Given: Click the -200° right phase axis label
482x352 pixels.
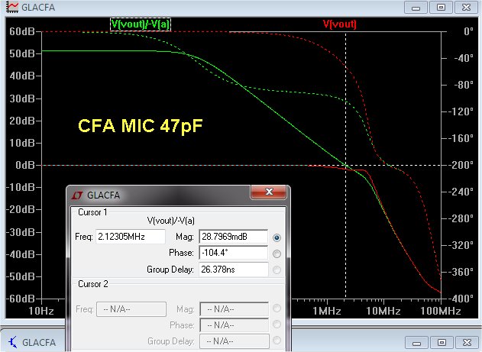Looking at the screenshot, I should point(462,165).
